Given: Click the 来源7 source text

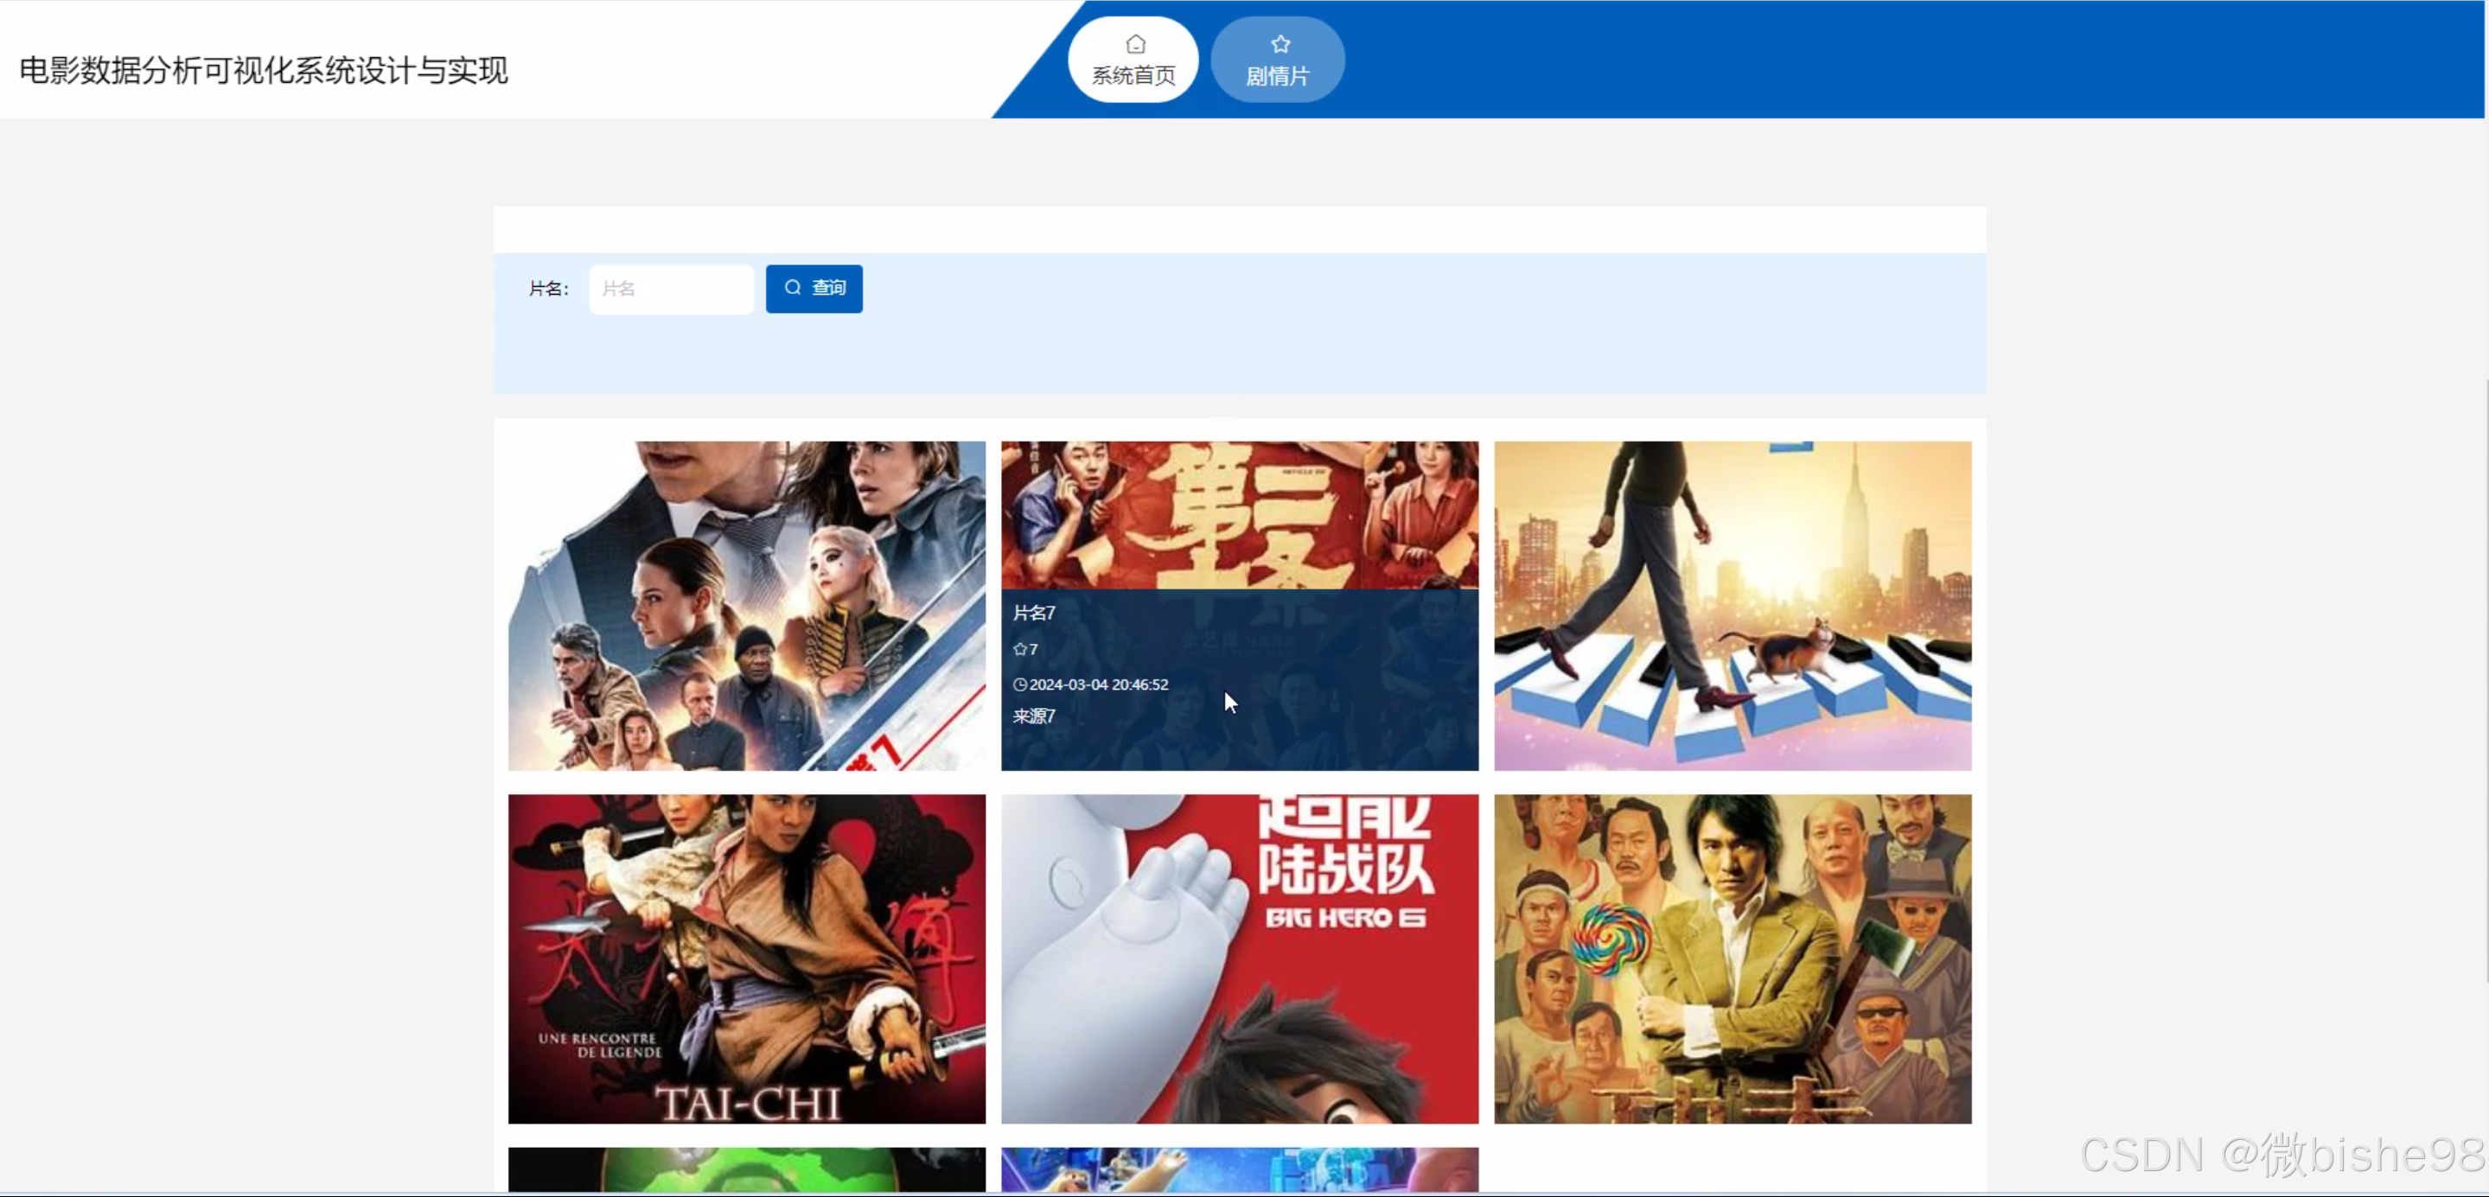Looking at the screenshot, I should [x=1034, y=716].
